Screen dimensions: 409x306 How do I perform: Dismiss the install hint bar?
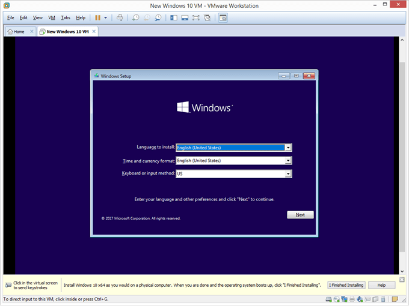[402, 280]
